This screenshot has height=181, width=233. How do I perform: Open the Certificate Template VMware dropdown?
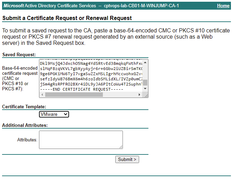54,114
